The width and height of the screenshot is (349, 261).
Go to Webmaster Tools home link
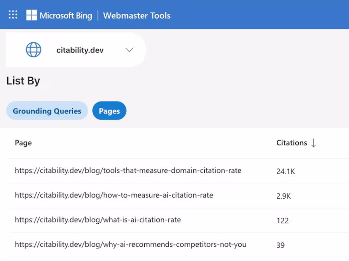137,16
